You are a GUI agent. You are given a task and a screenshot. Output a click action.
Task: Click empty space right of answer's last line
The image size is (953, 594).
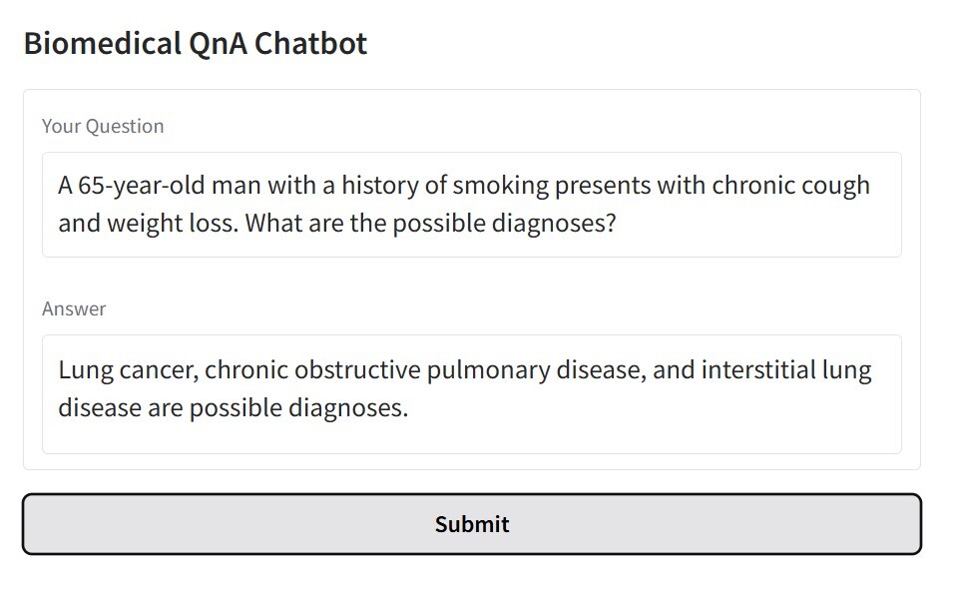click(649, 408)
